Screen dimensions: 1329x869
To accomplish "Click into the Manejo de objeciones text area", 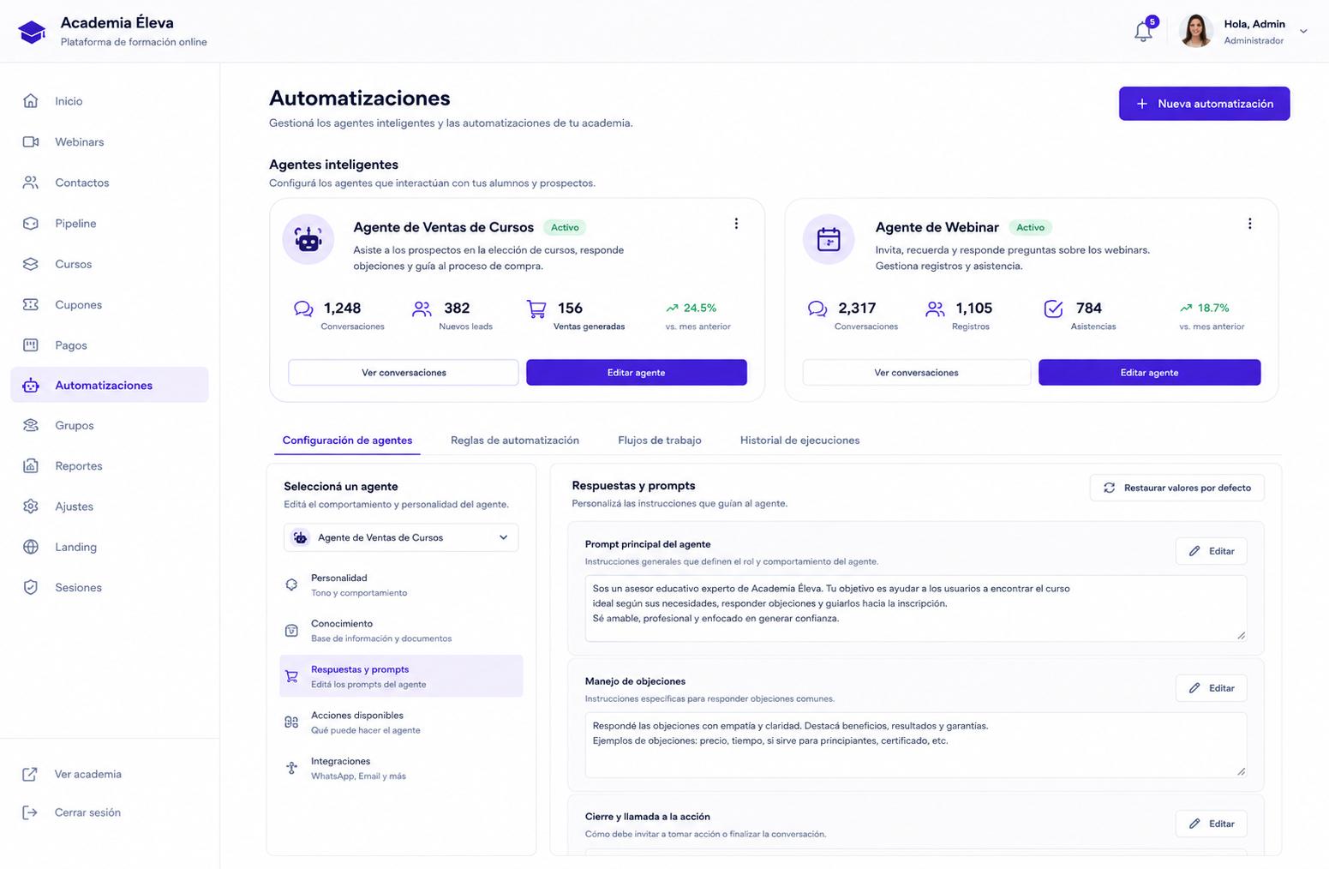I will point(915,745).
